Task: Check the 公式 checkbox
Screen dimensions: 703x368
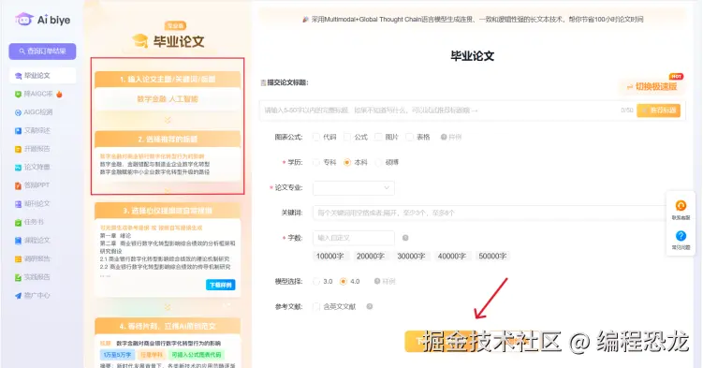Action: click(347, 137)
